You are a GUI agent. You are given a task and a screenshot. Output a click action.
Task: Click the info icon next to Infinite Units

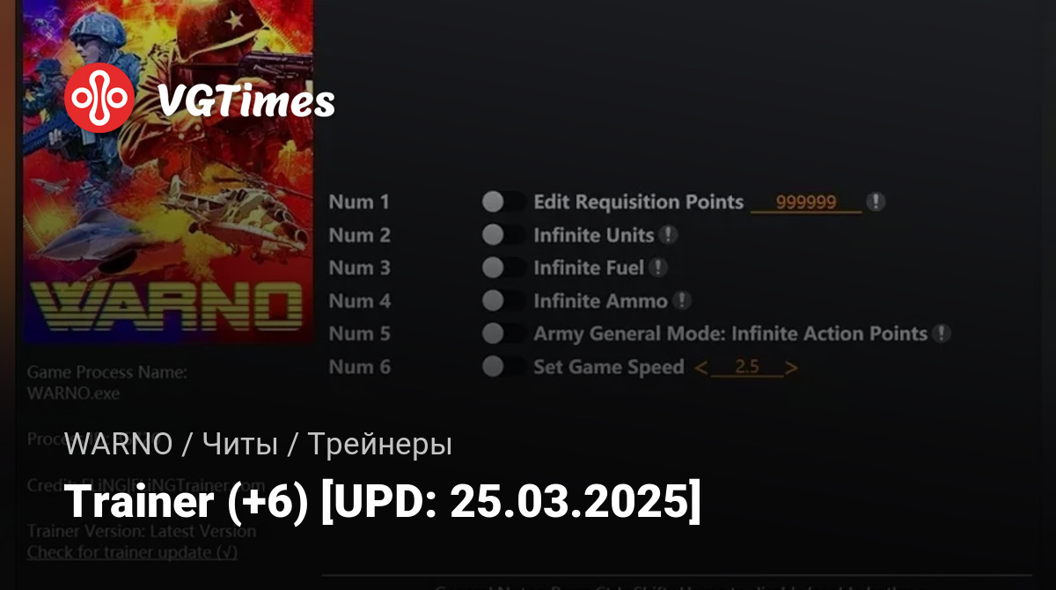click(x=668, y=235)
